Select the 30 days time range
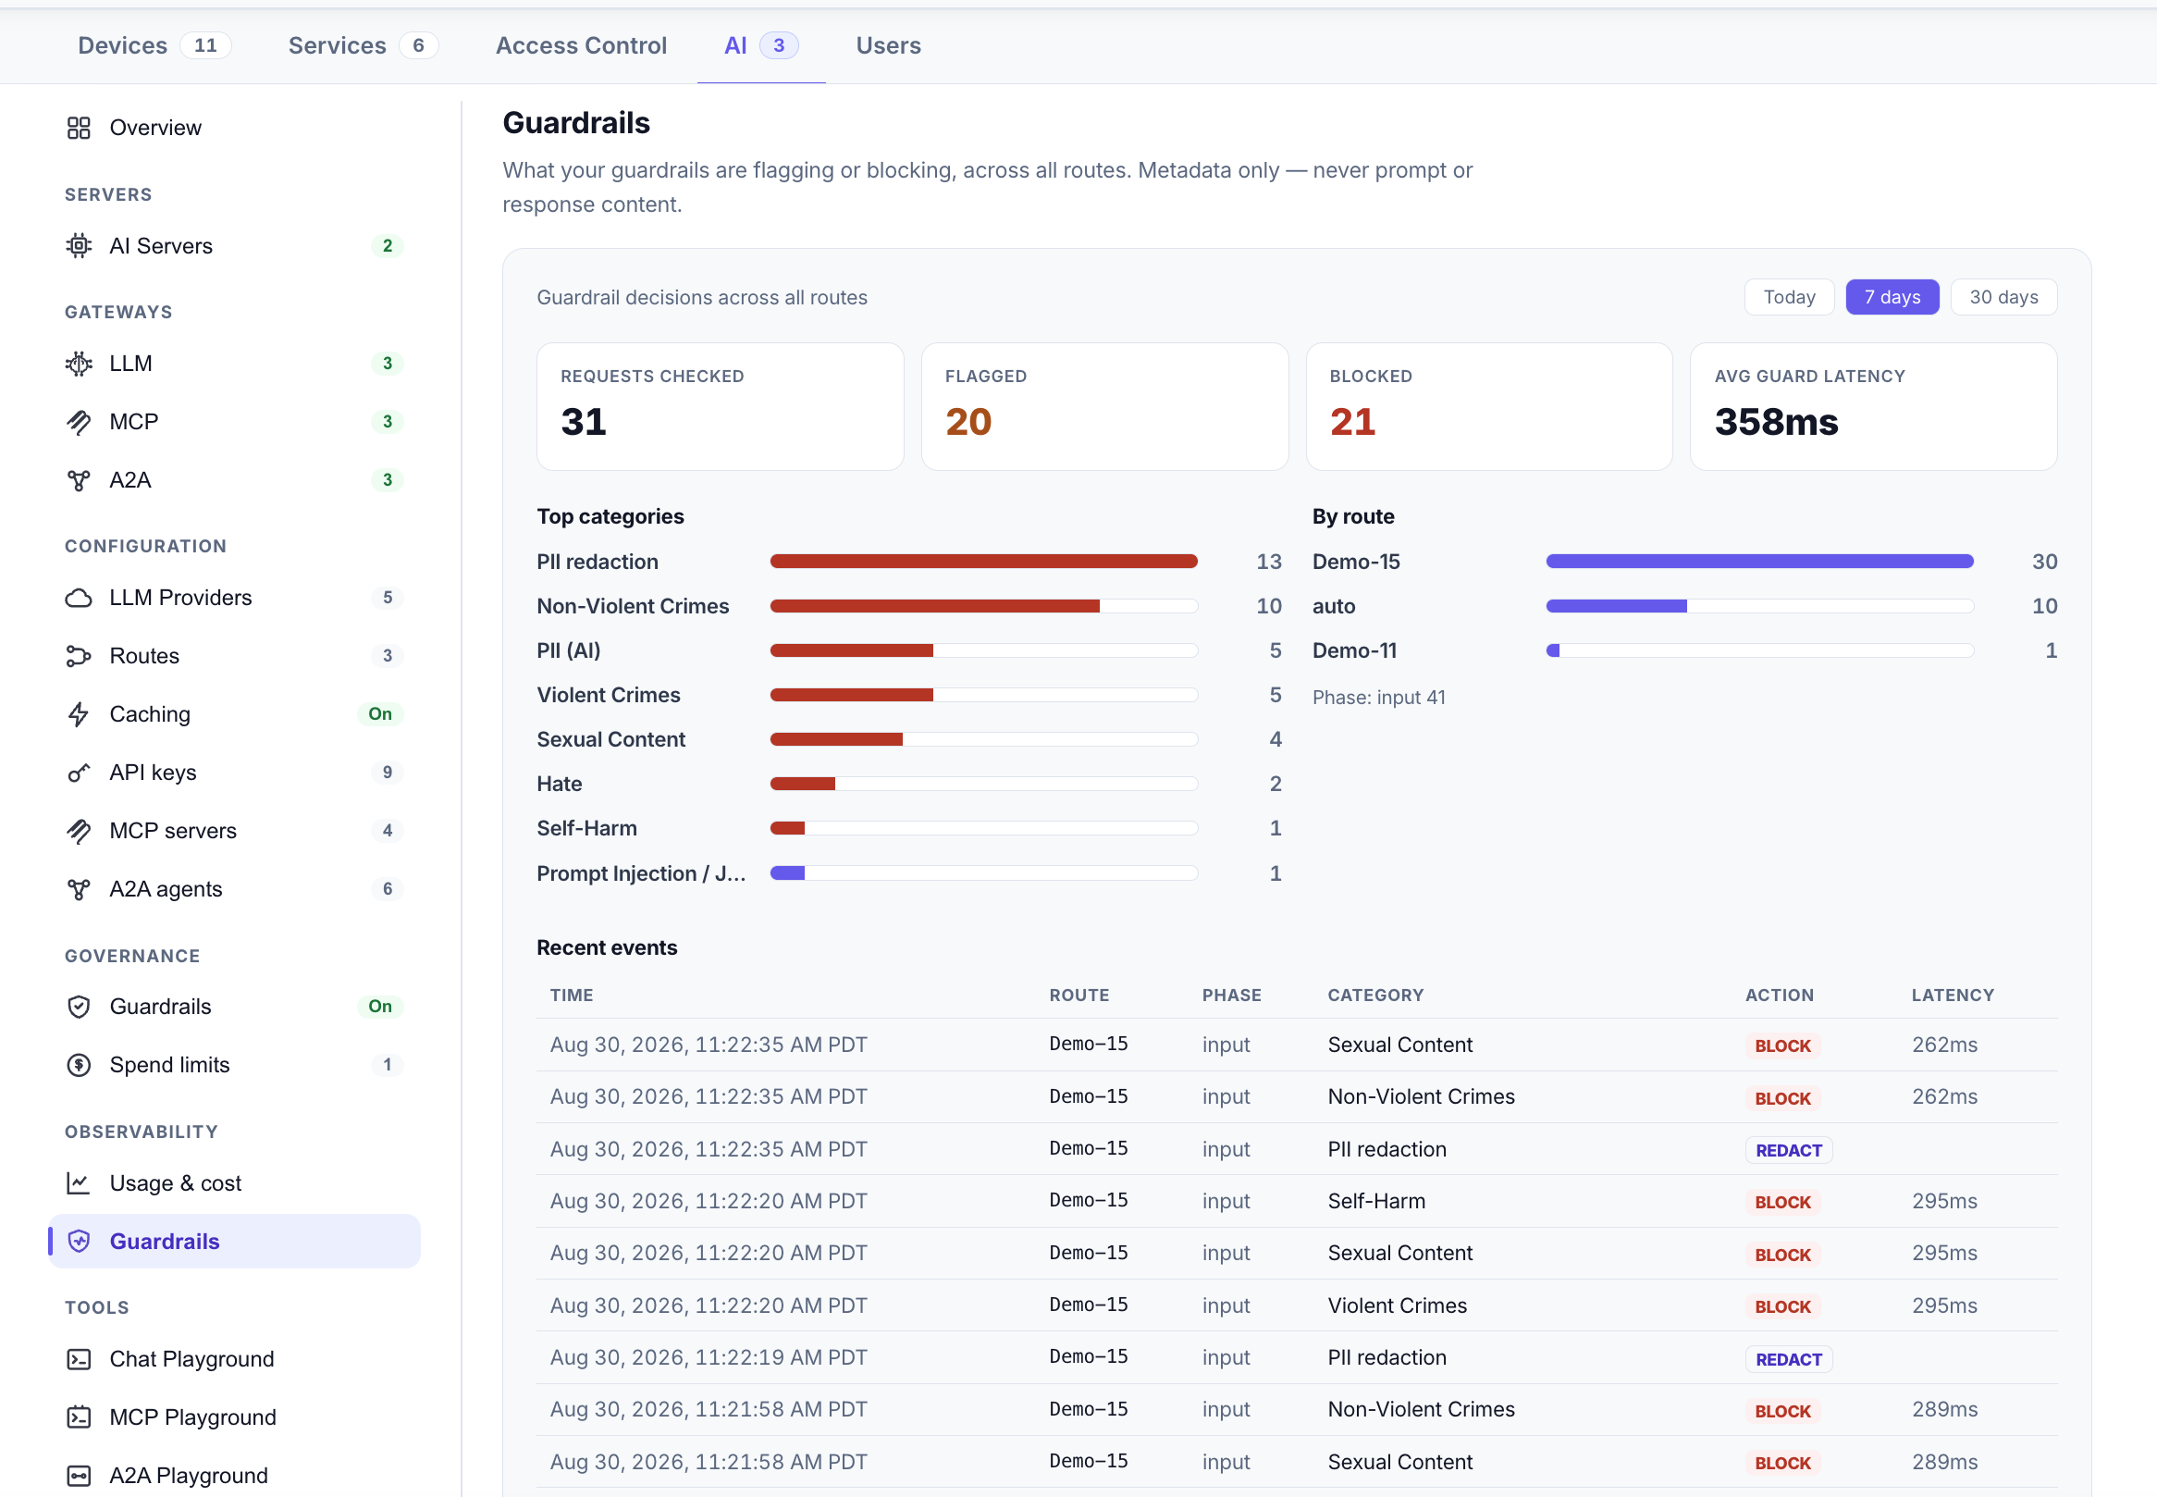Screen dimensions: 2157x1497 click(x=2003, y=297)
